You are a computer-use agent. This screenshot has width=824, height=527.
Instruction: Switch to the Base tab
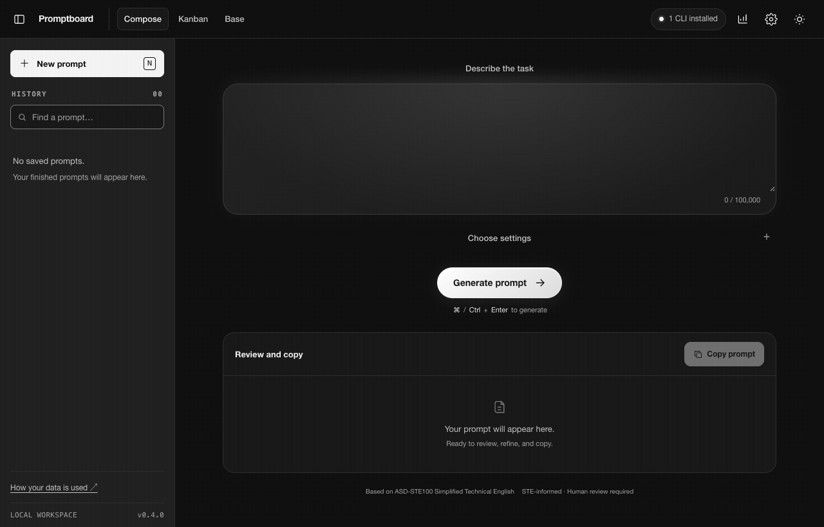click(234, 19)
